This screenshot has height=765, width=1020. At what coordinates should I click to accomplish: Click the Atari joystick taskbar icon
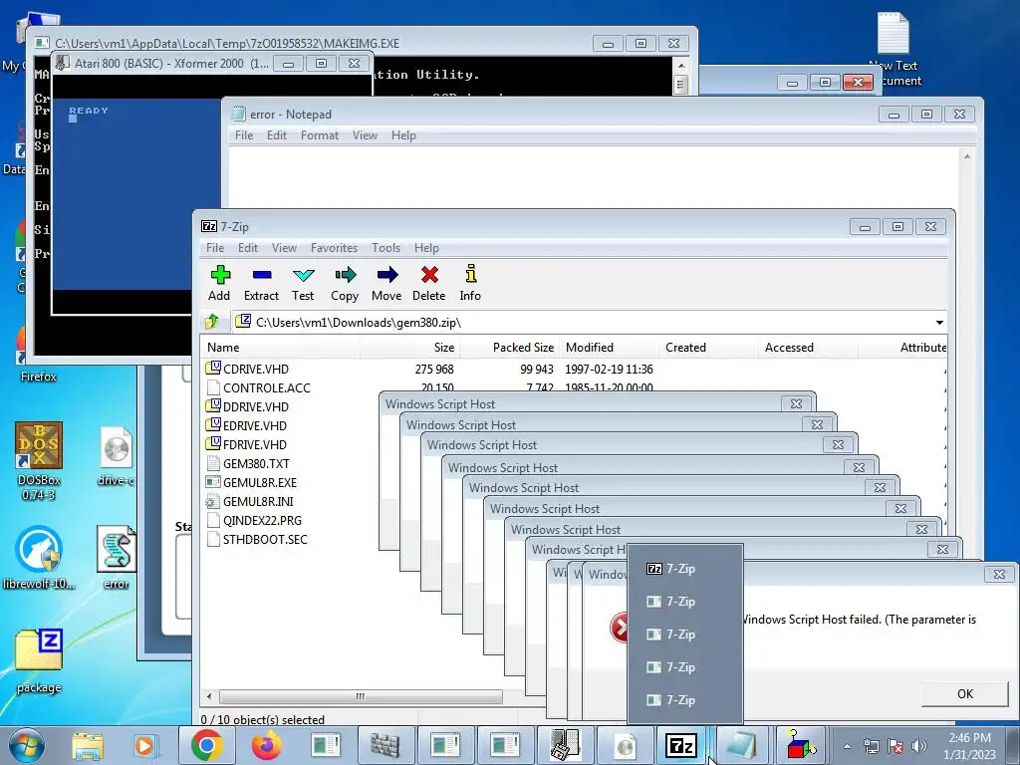pyautogui.click(x=564, y=745)
